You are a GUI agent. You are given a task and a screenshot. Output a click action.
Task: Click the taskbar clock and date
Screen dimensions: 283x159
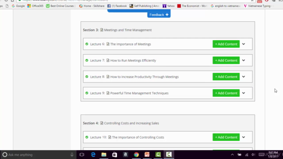(x=273, y=155)
